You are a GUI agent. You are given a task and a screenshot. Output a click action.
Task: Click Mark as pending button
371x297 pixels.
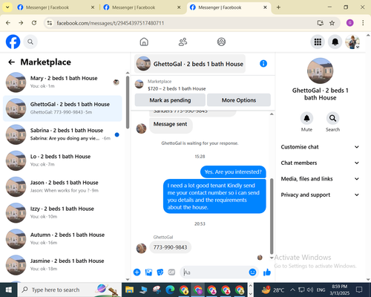pos(170,100)
